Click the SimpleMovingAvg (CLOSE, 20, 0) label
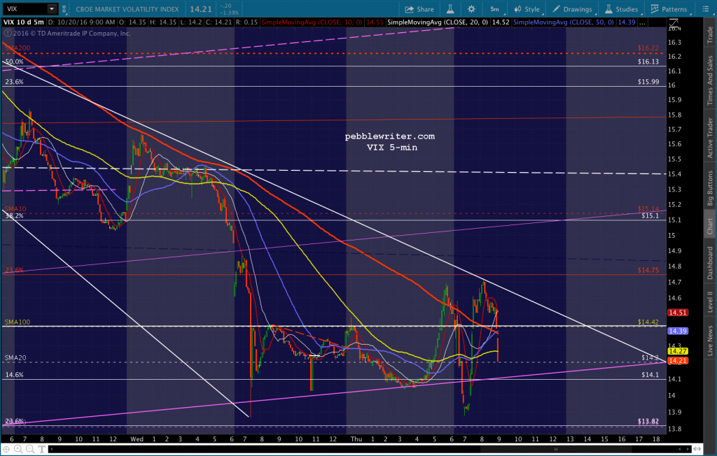Viewport: 717px width, 456px height. point(438,22)
